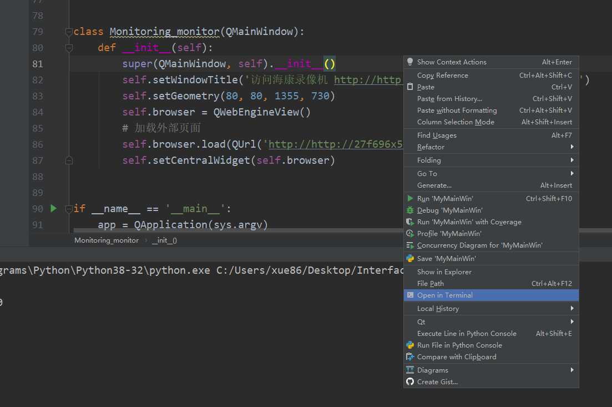Click the horizontal editor scrollbar
Viewport: 612px width, 407px height.
point(238,230)
